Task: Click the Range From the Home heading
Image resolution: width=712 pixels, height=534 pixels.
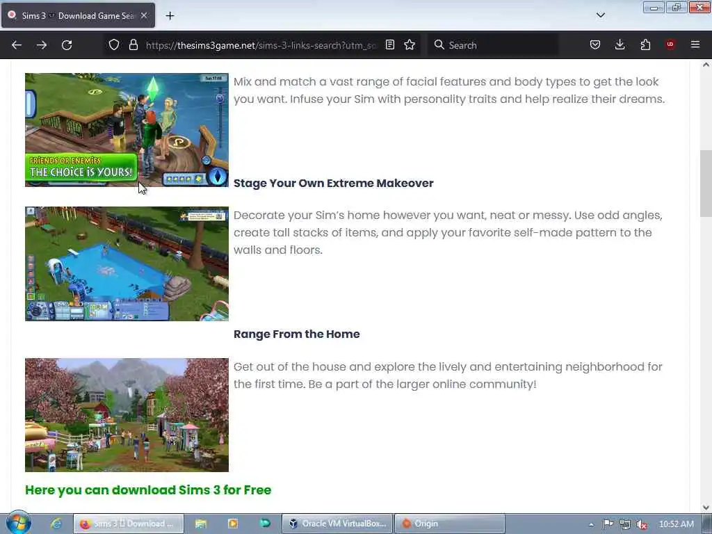Action: pyautogui.click(x=296, y=334)
